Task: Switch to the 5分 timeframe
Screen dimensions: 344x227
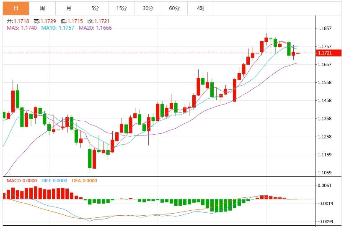Action: pos(95,8)
